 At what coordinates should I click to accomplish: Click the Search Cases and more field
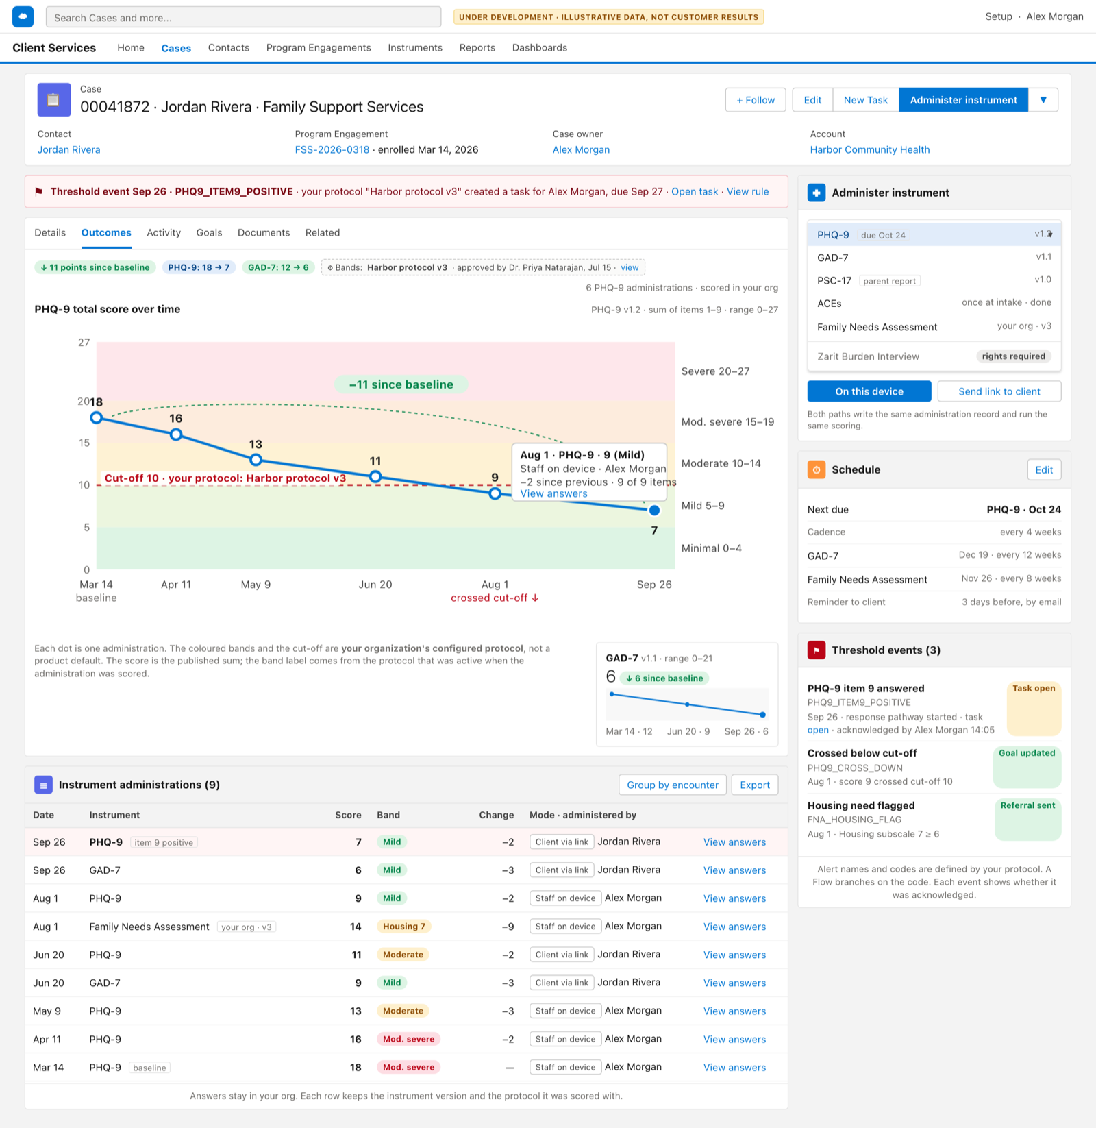243,17
